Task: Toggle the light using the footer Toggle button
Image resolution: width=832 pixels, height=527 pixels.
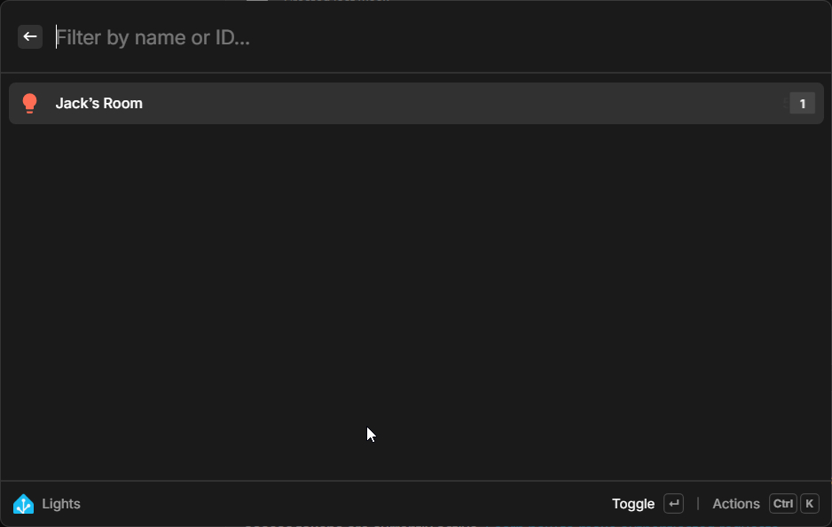Action: pos(633,504)
